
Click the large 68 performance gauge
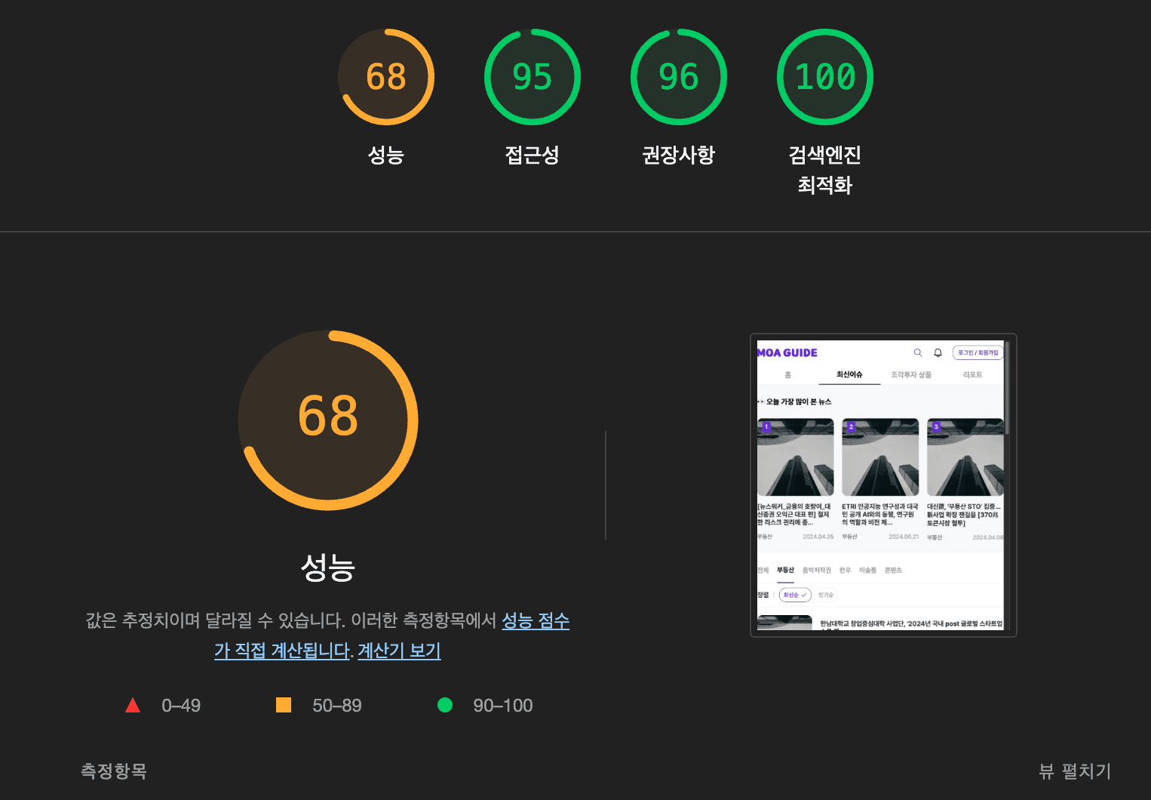point(328,420)
